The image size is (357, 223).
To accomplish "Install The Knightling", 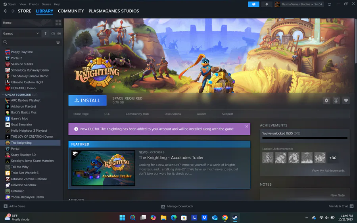I will tap(87, 100).
